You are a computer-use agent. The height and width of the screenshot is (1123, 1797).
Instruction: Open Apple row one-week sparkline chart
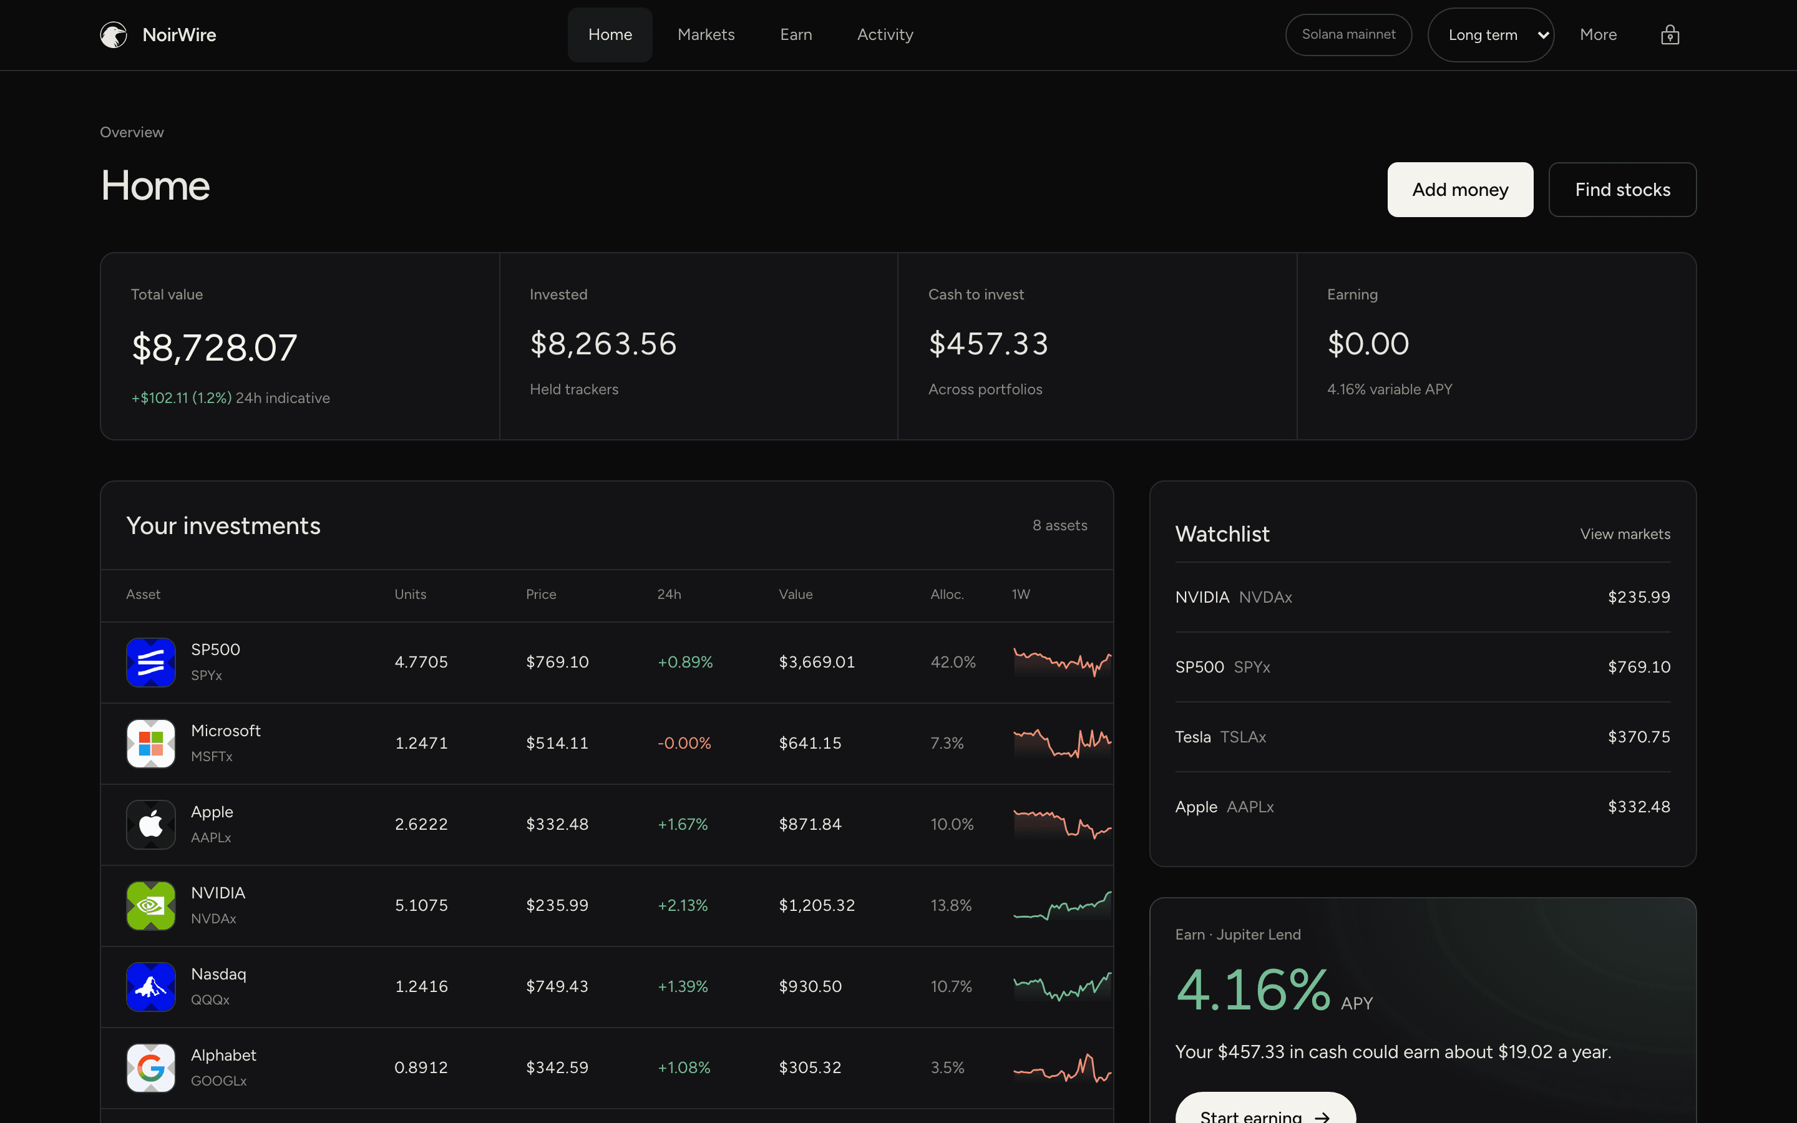point(1062,824)
